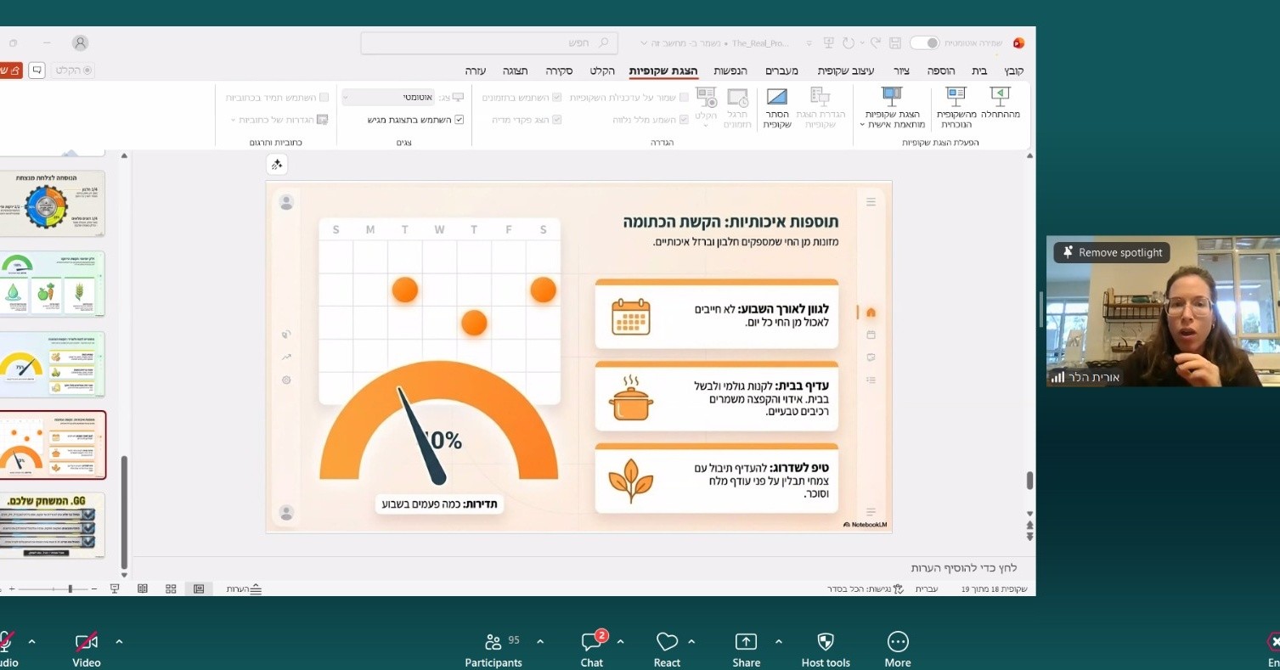Click the Hide Slide ribbon icon
Screen dimensions: 1280x670
coord(776,107)
